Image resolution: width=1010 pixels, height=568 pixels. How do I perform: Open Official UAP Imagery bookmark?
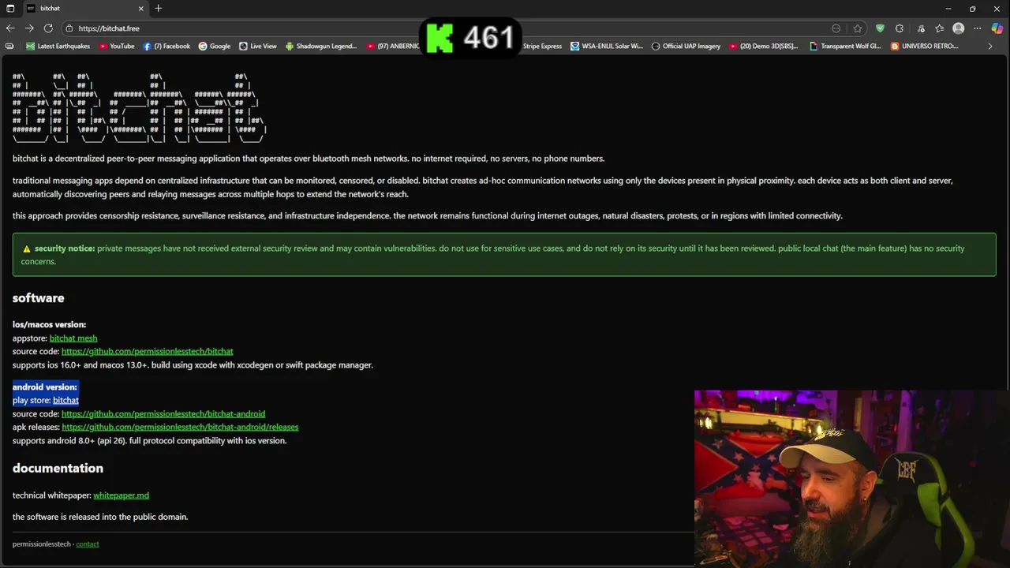point(686,46)
